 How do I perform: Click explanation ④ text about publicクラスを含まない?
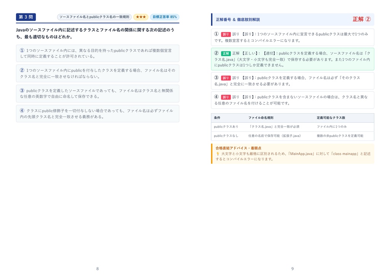click(292, 100)
